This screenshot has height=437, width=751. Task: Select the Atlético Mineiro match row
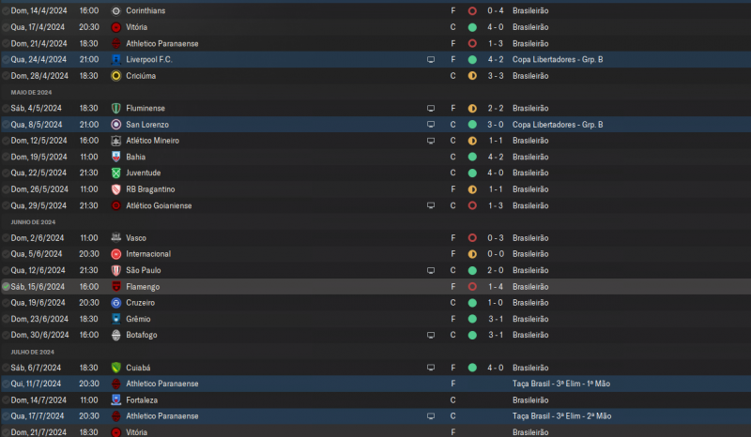pyautogui.click(x=282, y=140)
